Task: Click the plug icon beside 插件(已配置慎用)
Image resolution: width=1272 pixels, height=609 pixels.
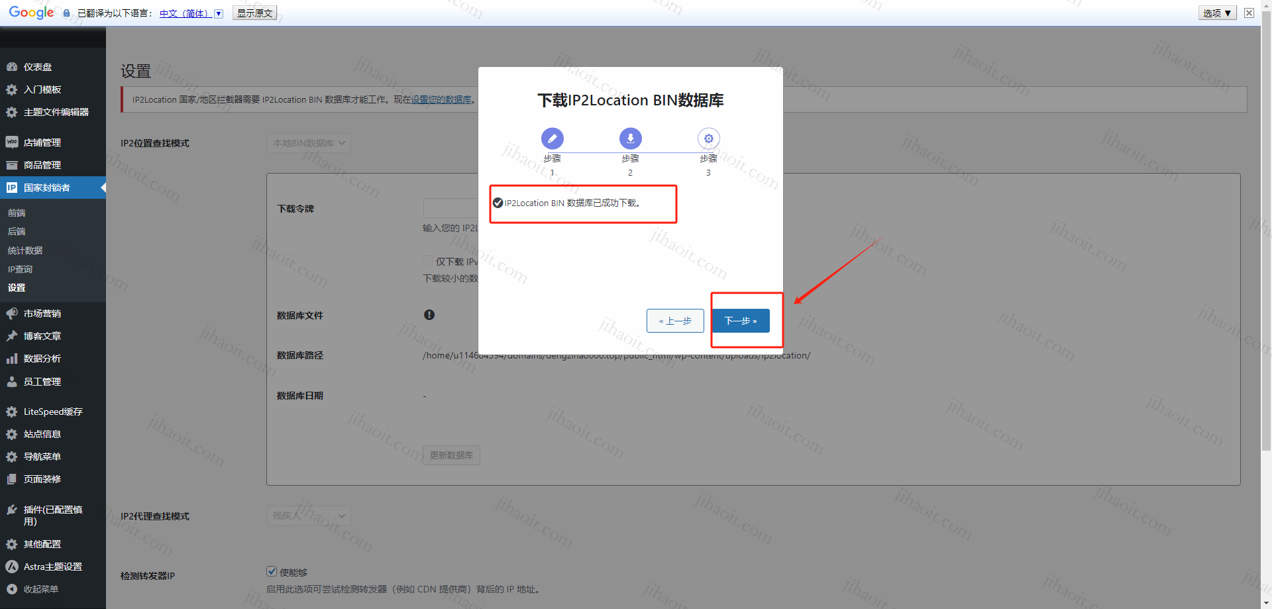Action: [x=12, y=510]
